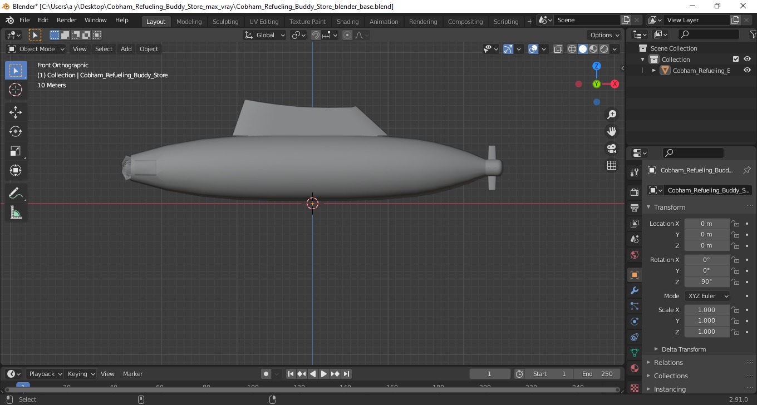Toggle the camera view icon
This screenshot has height=405, width=757.
coord(612,149)
